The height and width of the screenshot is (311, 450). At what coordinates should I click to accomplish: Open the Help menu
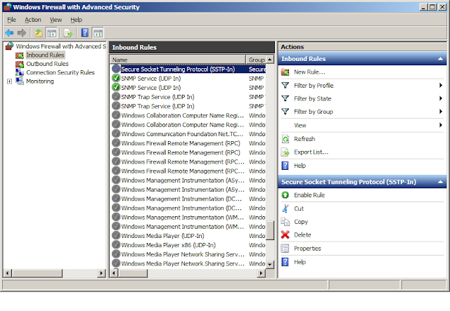pos(77,20)
